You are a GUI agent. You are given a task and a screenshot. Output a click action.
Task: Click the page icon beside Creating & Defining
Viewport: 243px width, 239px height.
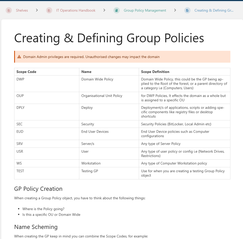(x=187, y=10)
